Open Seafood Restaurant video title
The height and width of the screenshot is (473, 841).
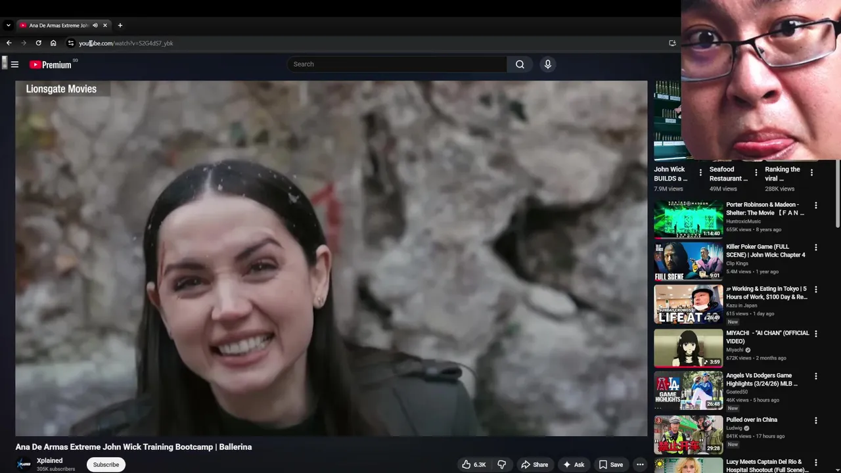[729, 173]
